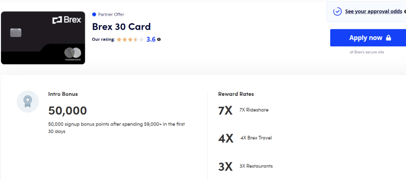Click the Reward Rates heading
The width and height of the screenshot is (406, 180).
tap(236, 94)
